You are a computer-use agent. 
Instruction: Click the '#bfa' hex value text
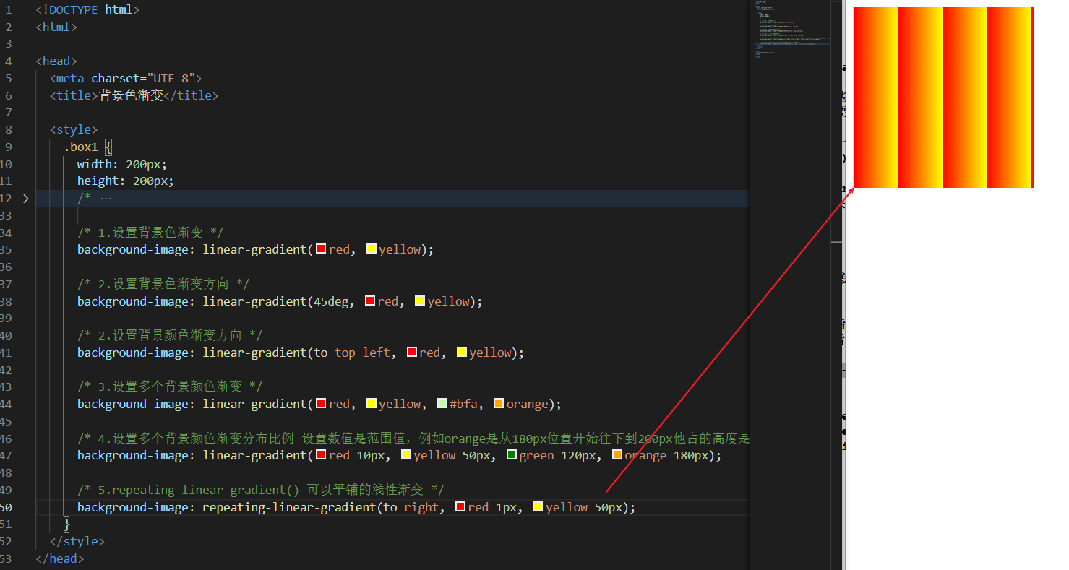[463, 404]
